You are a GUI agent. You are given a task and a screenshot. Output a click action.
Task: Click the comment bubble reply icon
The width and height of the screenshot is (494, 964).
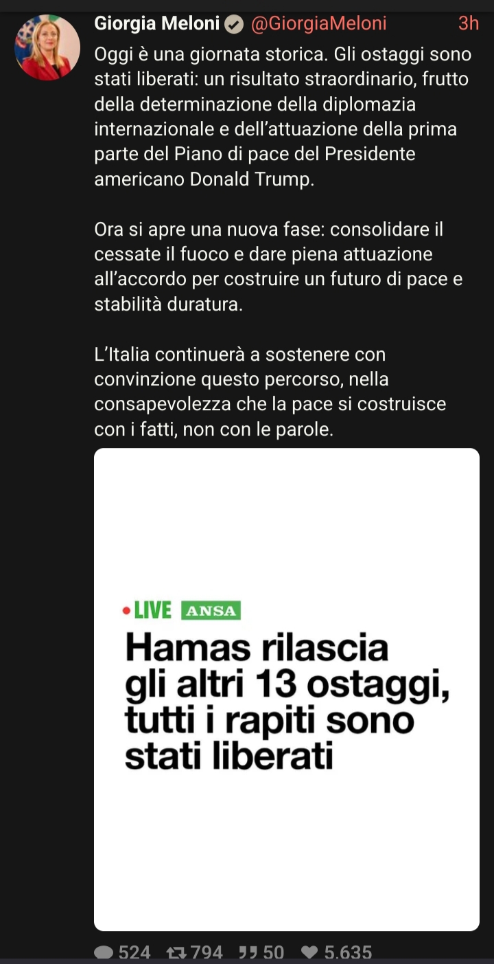pyautogui.click(x=104, y=952)
